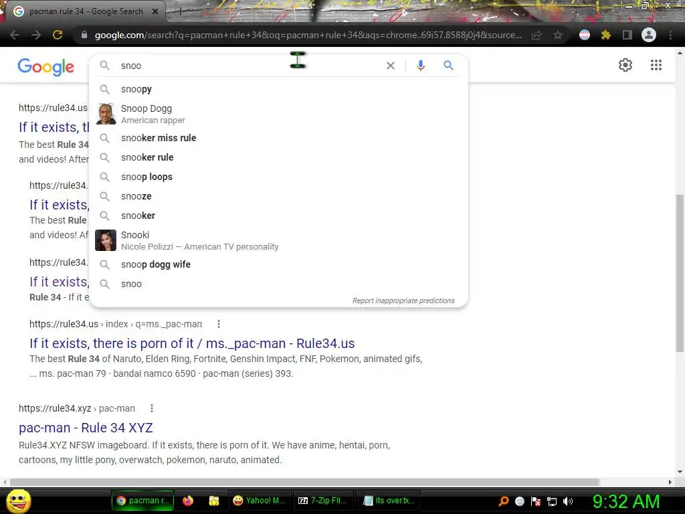This screenshot has width=685, height=514.
Task: Toggle the browser side panel icon
Action: click(x=627, y=35)
